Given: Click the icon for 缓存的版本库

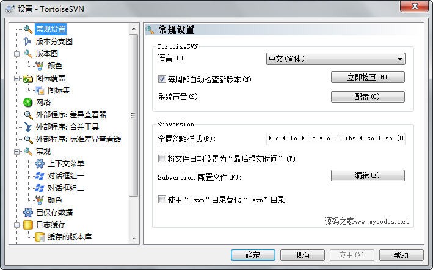Looking at the screenshot, I should (40, 237).
